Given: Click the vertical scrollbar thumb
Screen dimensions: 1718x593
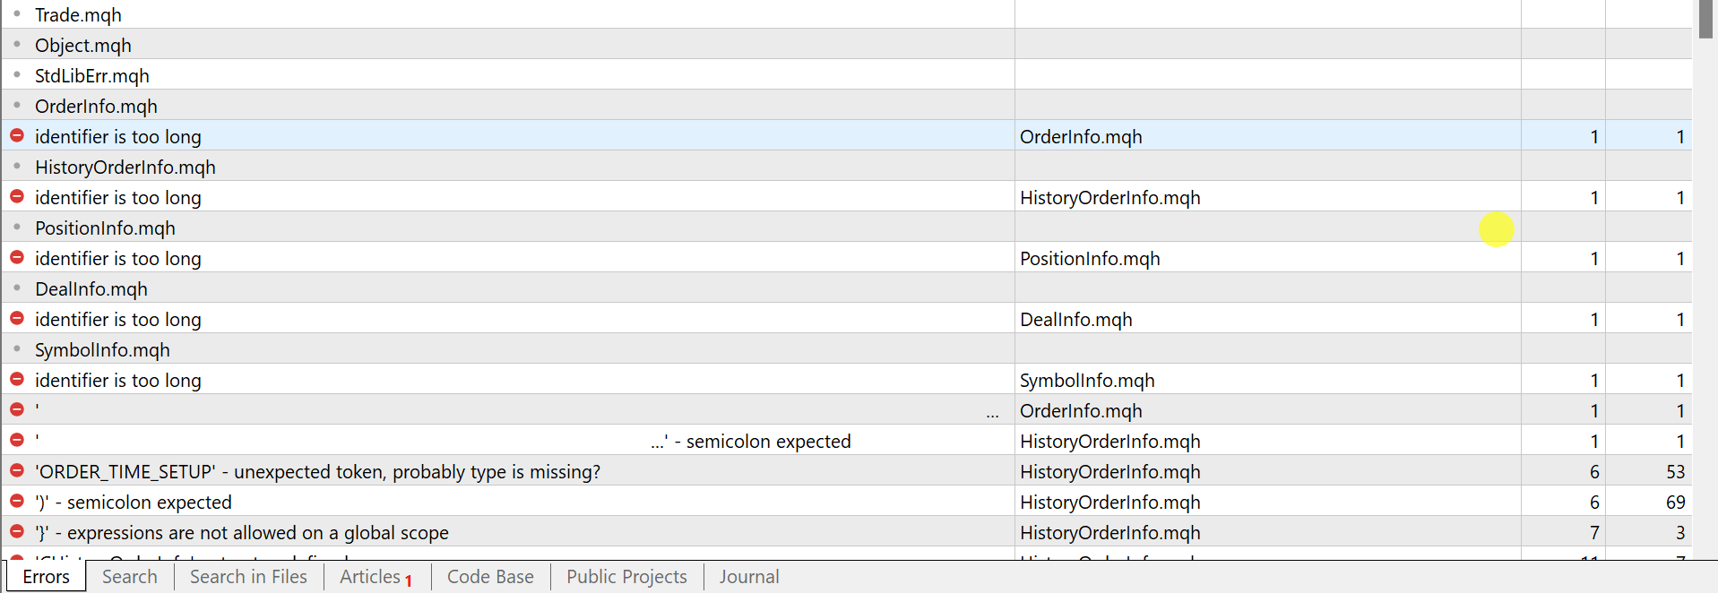Looking at the screenshot, I should pos(1705,19).
